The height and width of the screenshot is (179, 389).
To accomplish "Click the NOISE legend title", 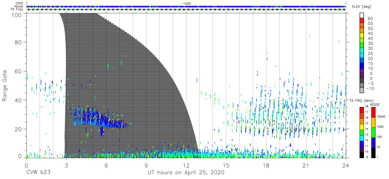I will (x=375, y=104).
